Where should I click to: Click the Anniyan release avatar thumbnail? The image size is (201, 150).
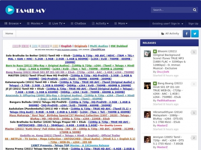(147, 139)
